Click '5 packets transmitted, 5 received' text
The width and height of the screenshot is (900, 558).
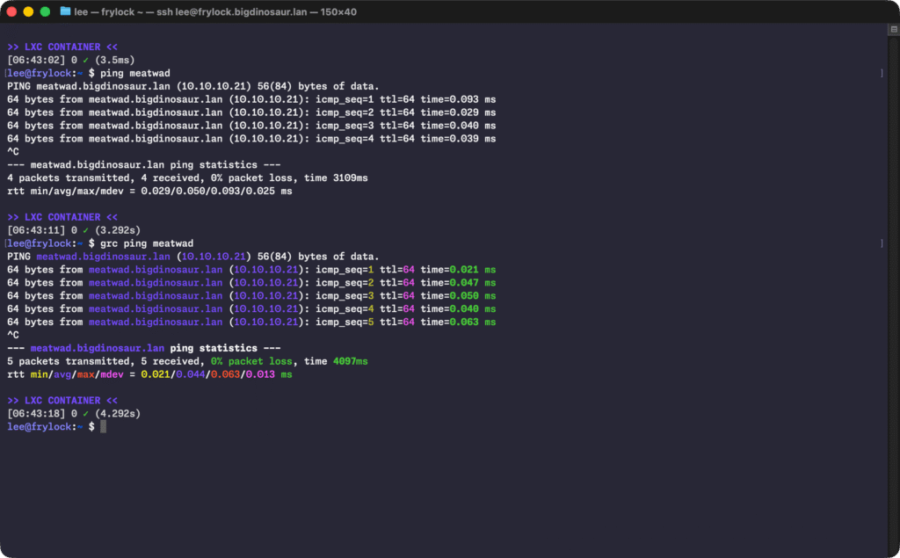point(106,362)
